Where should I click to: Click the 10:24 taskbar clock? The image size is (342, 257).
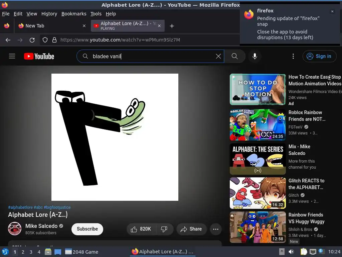tap(334, 252)
